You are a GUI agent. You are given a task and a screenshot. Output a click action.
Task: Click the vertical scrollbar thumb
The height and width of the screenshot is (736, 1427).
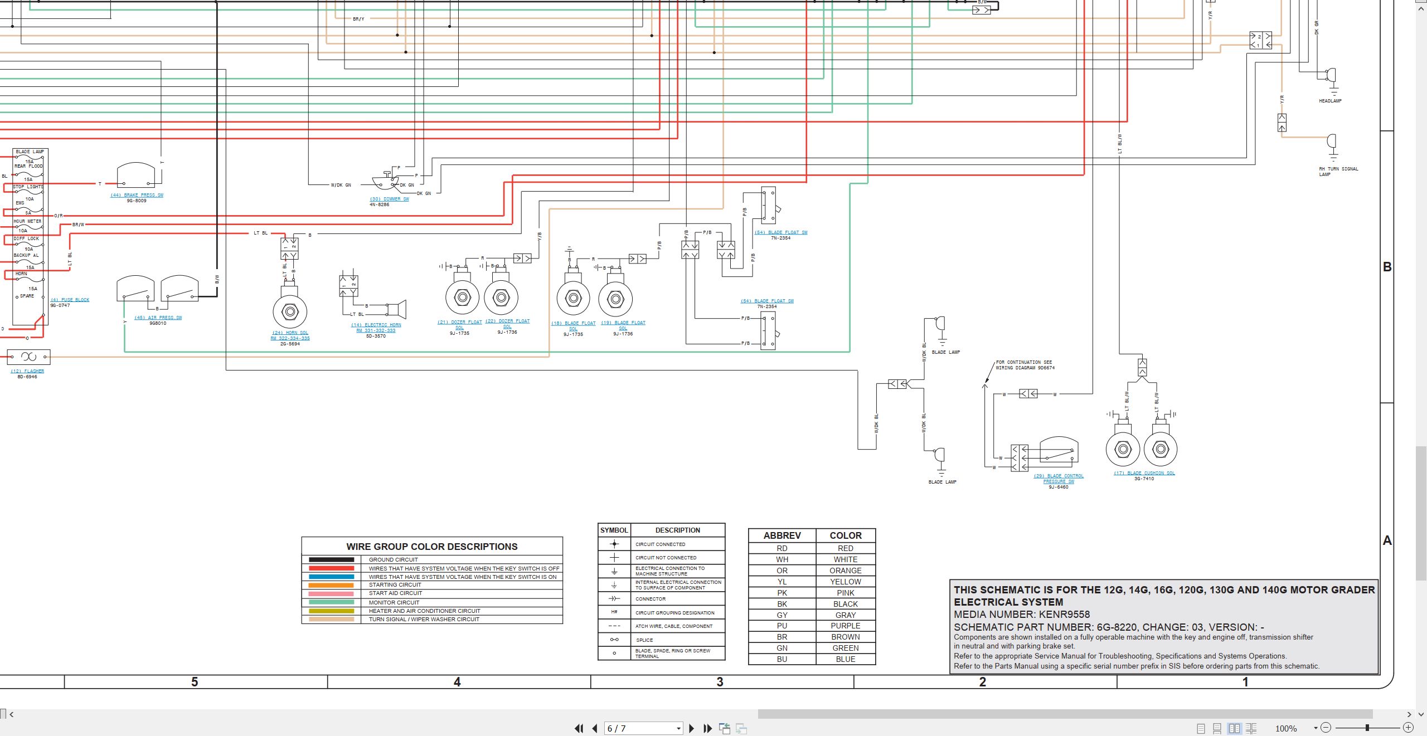click(x=1421, y=513)
